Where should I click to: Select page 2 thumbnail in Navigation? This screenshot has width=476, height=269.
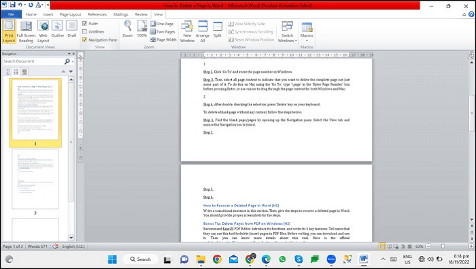pos(35,179)
